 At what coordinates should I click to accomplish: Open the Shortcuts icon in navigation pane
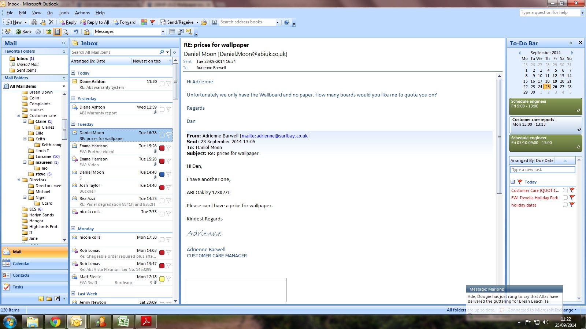[57, 299]
